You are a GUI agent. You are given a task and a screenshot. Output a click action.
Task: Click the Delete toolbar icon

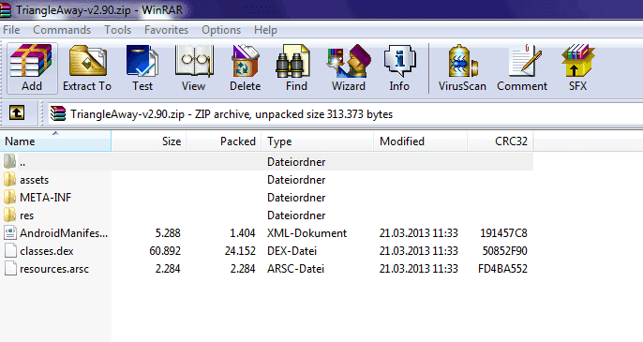(x=246, y=68)
